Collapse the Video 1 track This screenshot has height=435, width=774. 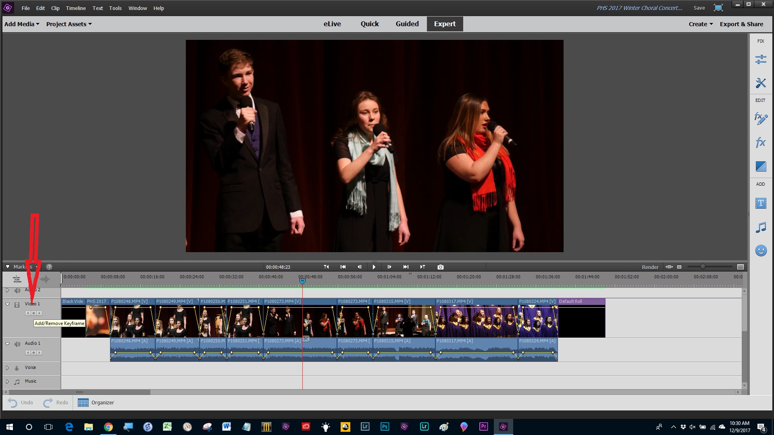(7, 304)
